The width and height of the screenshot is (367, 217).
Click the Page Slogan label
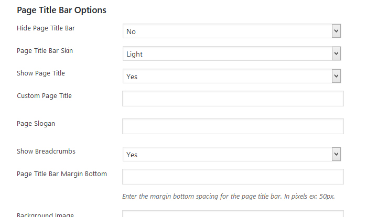pos(36,124)
